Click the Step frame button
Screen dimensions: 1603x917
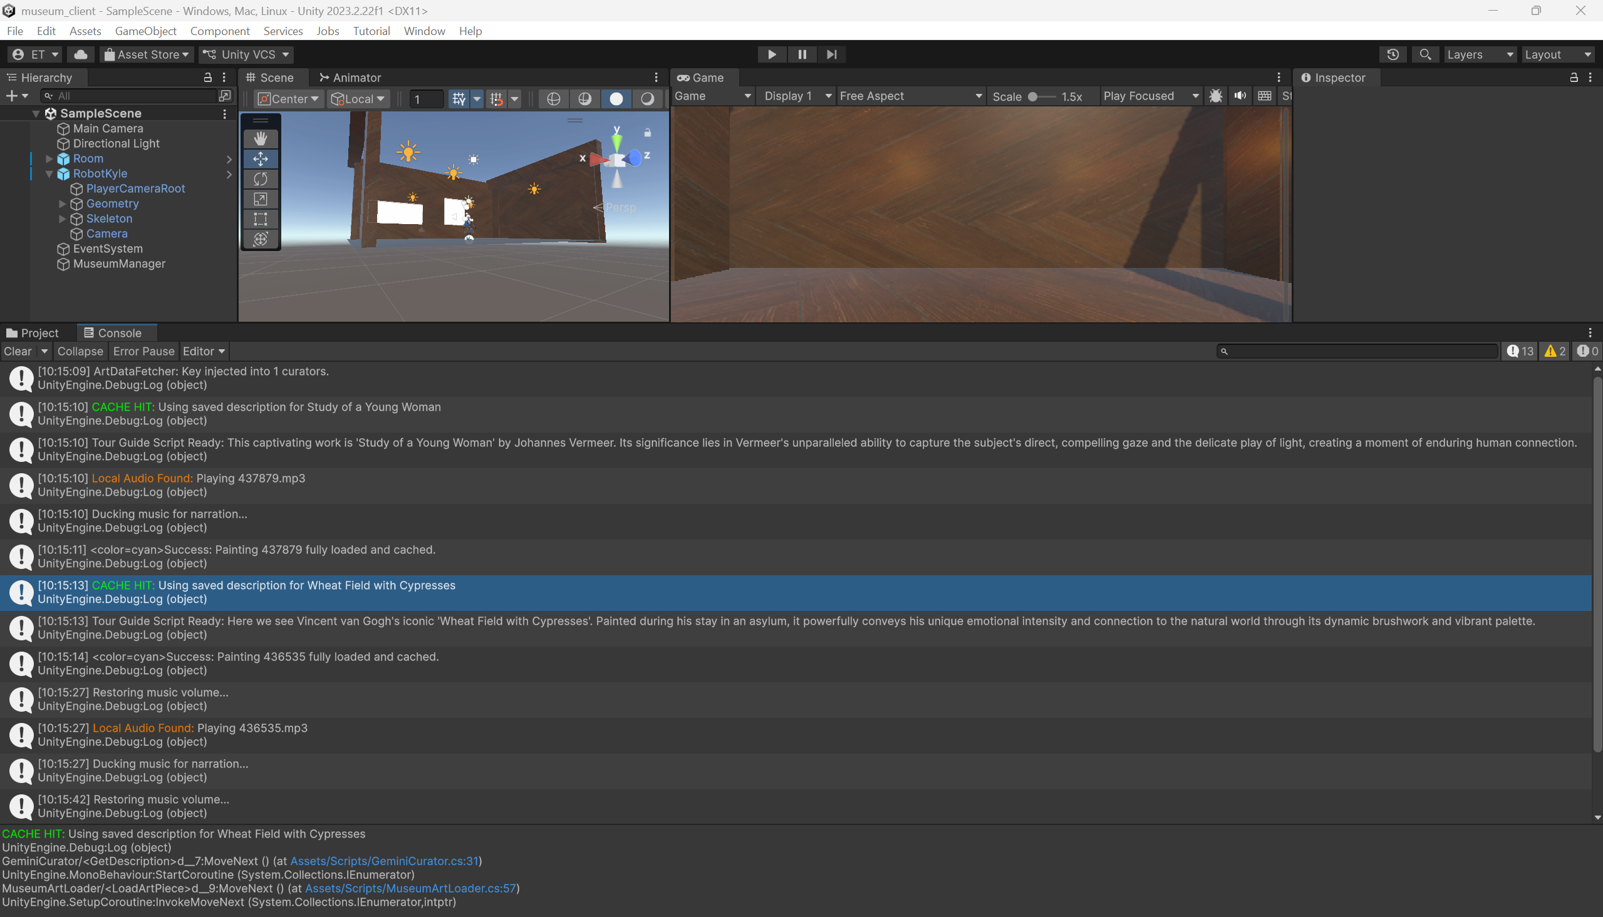[x=832, y=55]
